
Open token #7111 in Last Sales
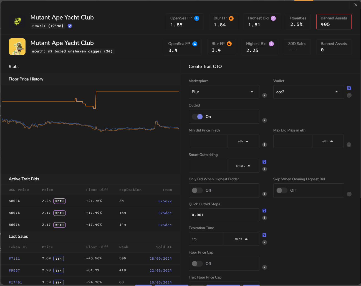[x=14, y=259]
